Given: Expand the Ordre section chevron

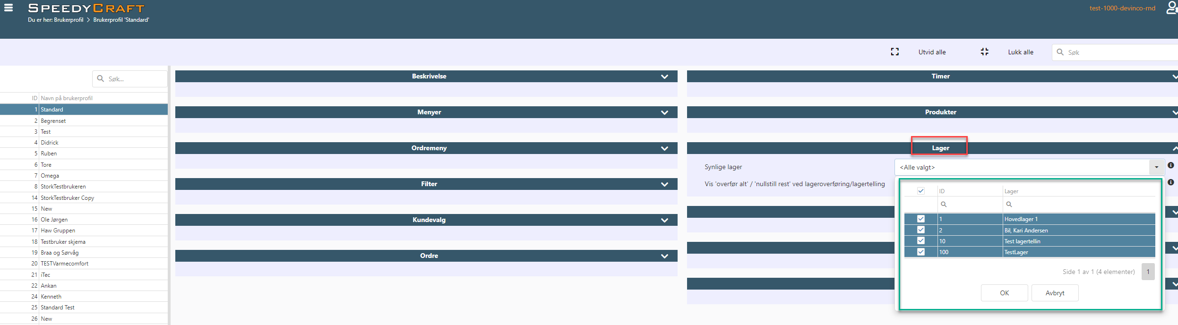Looking at the screenshot, I should [664, 256].
